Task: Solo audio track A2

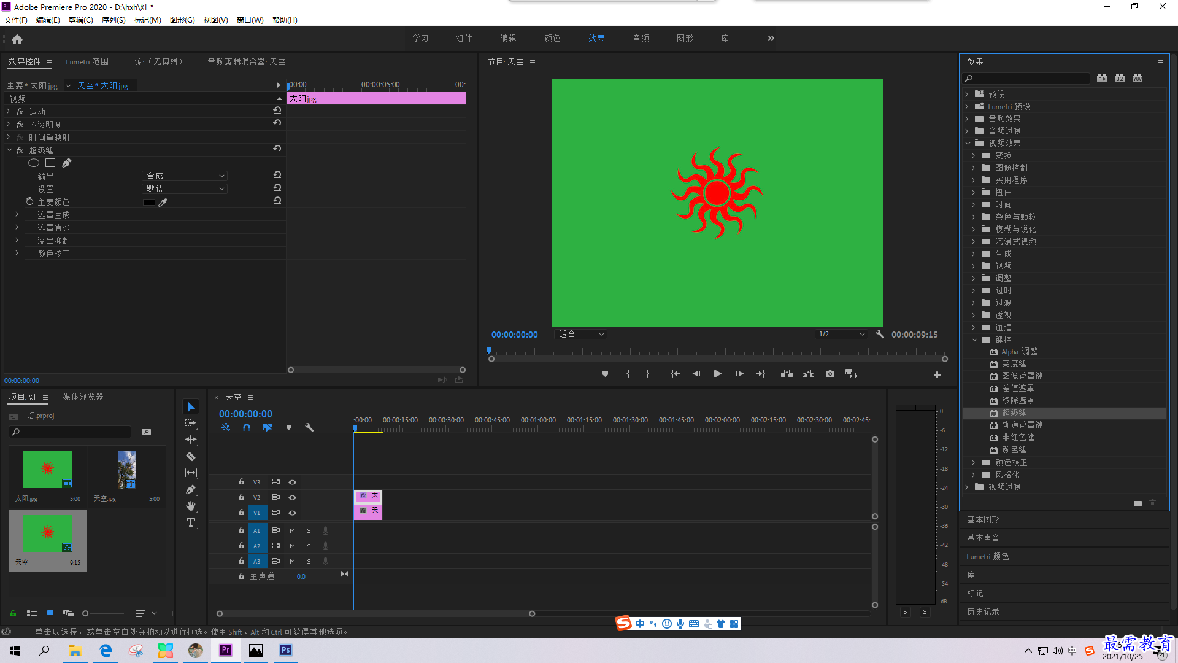Action: point(309,546)
